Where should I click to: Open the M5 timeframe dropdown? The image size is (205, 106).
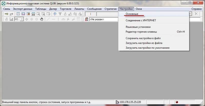pyautogui.click(x=22, y=19)
